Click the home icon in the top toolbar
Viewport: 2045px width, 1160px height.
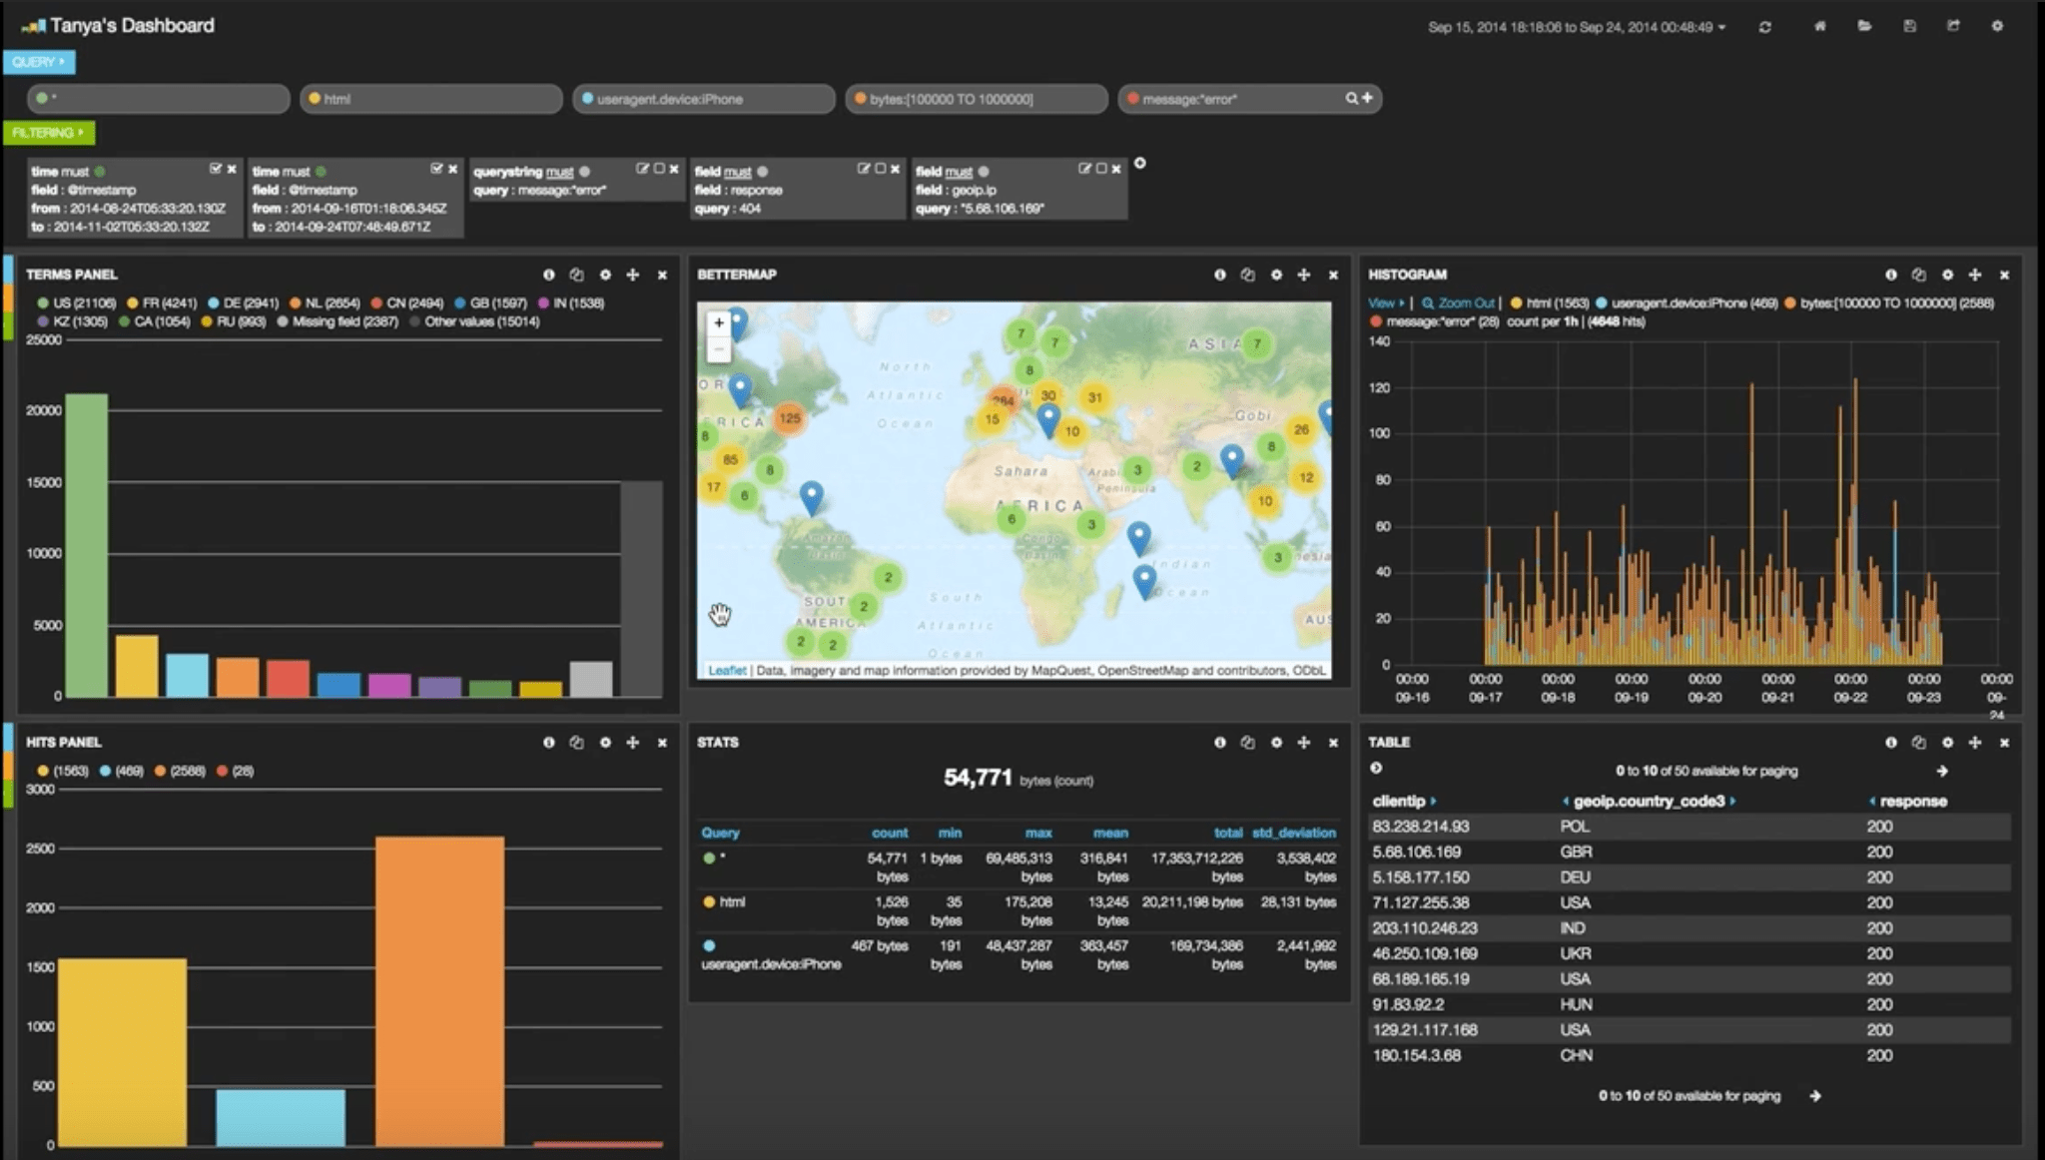[1821, 27]
